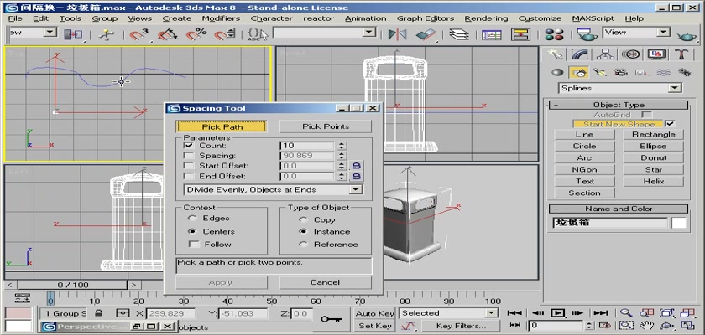Open the View render type dropdown
The width and height of the screenshot is (705, 335).
coord(637,33)
